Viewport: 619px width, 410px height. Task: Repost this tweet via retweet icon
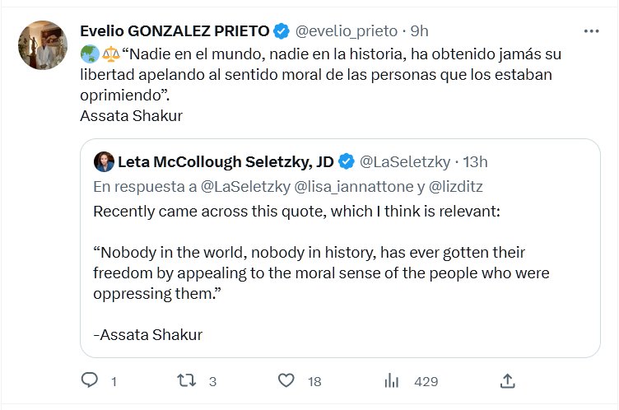click(x=187, y=380)
